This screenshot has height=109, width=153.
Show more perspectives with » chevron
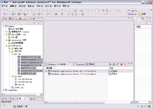pos(151,10)
